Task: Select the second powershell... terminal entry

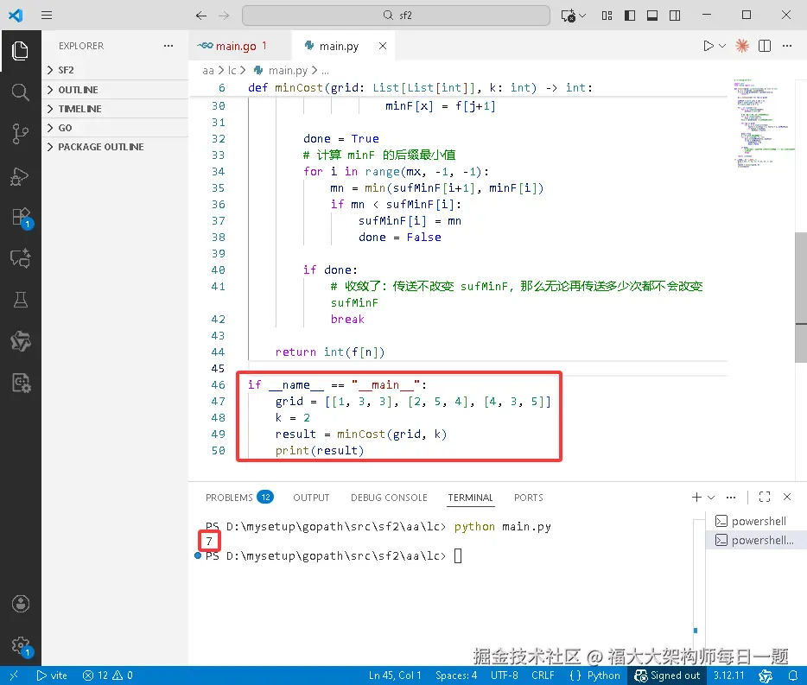Action: (x=755, y=541)
